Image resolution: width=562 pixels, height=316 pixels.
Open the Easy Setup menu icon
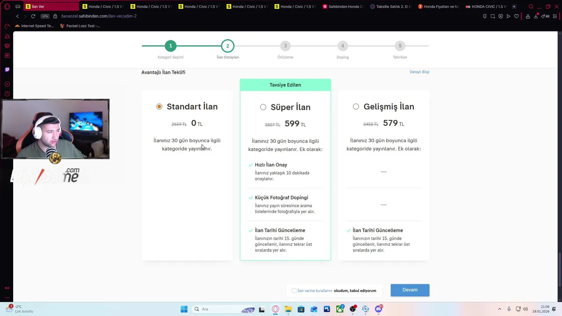[x=555, y=16]
